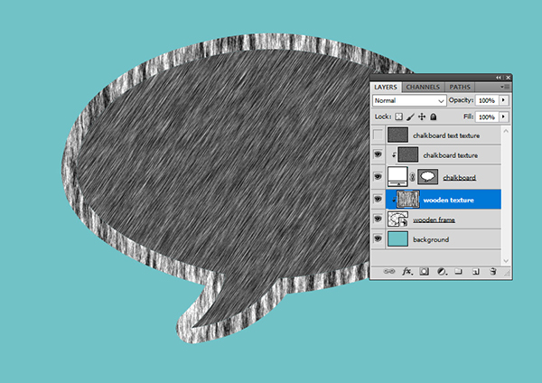542x383 pixels.
Task: Delete layer with trash icon
Action: (x=493, y=270)
